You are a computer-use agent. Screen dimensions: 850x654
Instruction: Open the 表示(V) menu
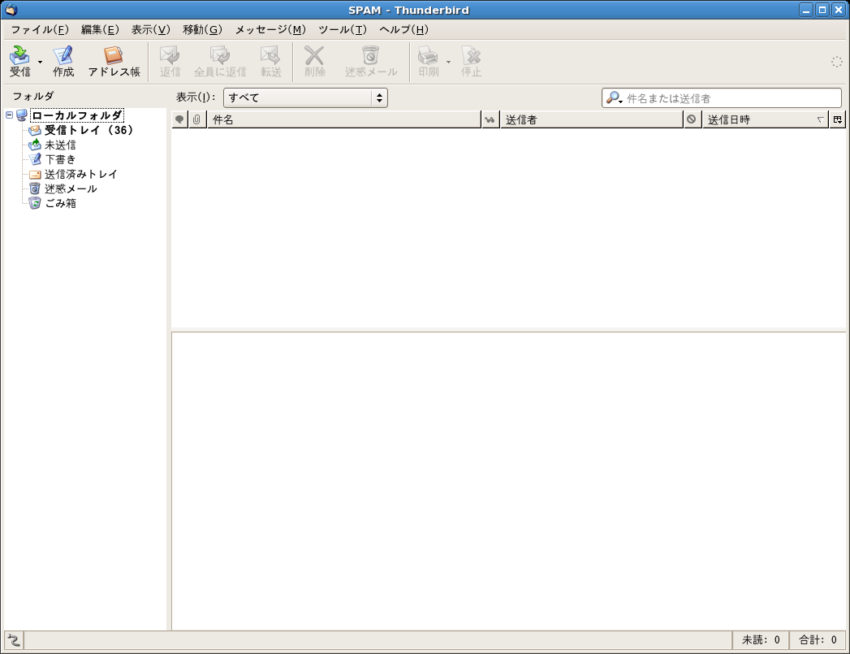151,29
